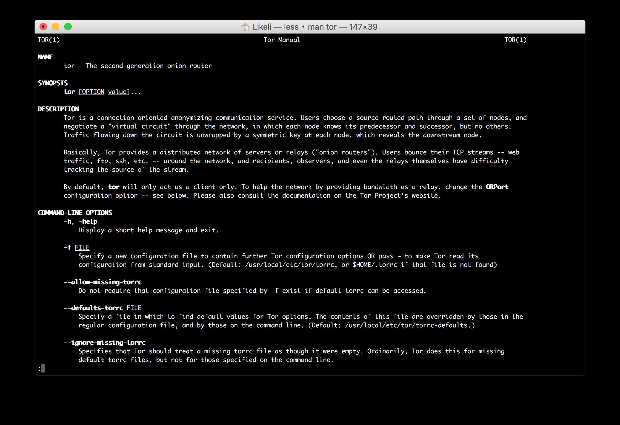Click the less prompt cursor at bottom

coord(43,368)
